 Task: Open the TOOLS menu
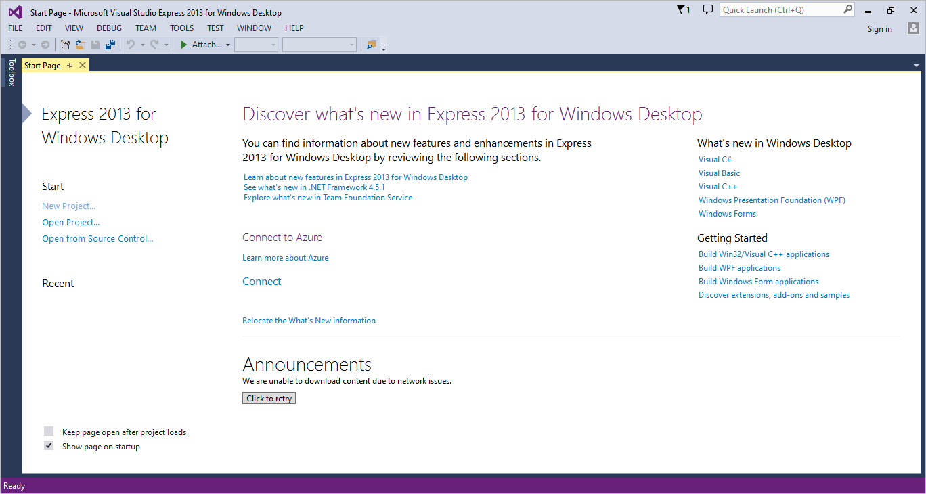(182, 28)
